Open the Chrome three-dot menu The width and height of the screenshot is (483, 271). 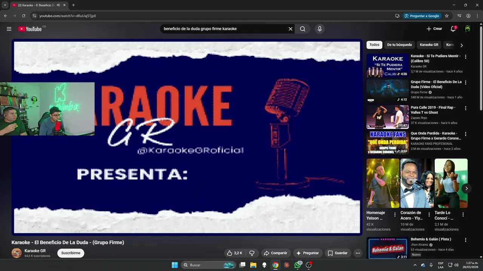477,16
